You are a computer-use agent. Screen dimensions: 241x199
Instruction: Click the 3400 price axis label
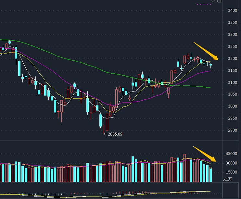(232, 11)
